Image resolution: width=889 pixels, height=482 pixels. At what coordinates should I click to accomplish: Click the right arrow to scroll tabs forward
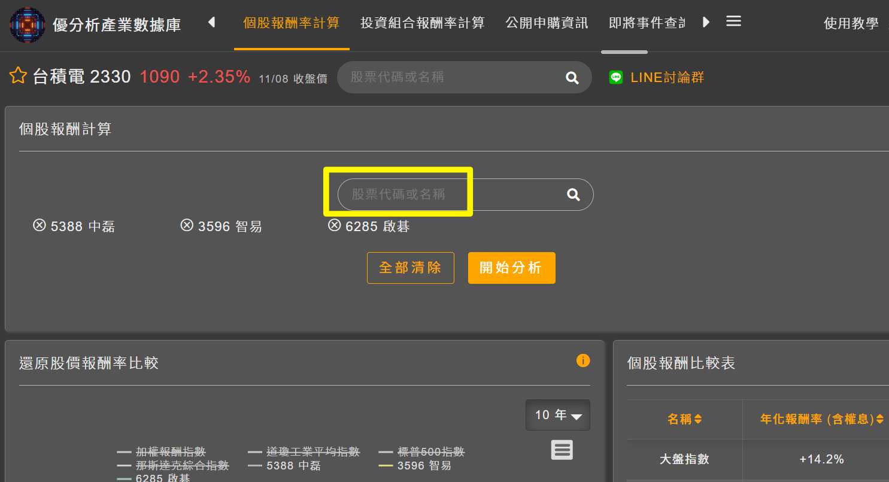[x=706, y=23]
